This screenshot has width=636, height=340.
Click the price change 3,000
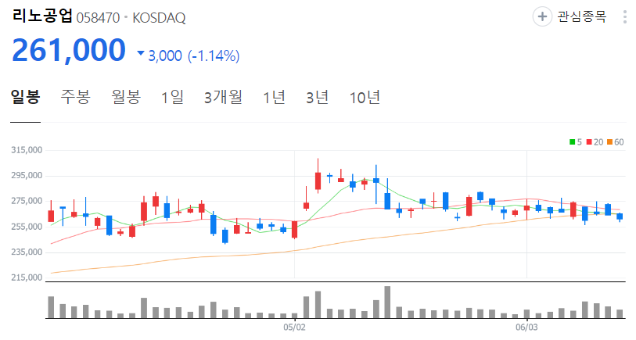165,55
